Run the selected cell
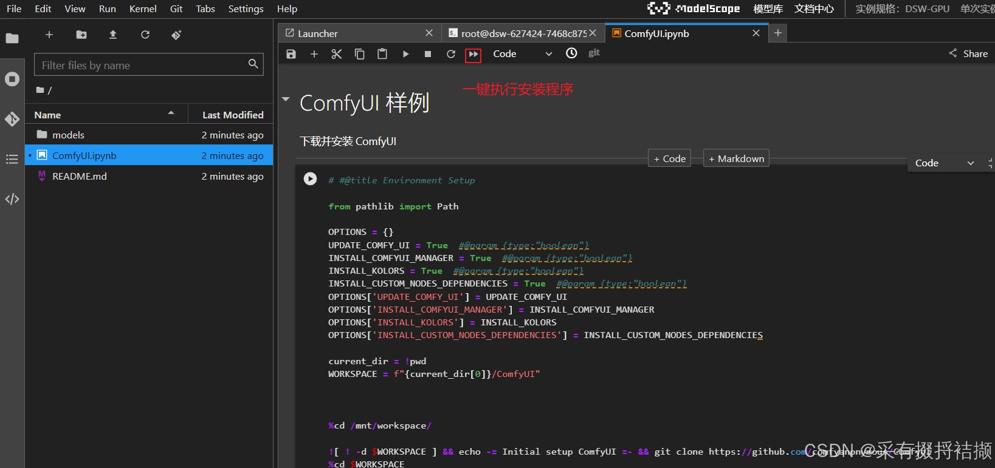 (405, 54)
